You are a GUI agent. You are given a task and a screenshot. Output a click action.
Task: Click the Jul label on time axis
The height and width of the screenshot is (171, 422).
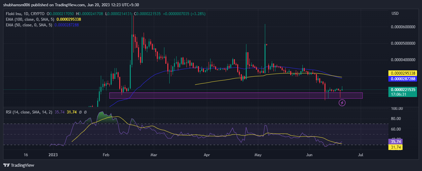point(360,154)
